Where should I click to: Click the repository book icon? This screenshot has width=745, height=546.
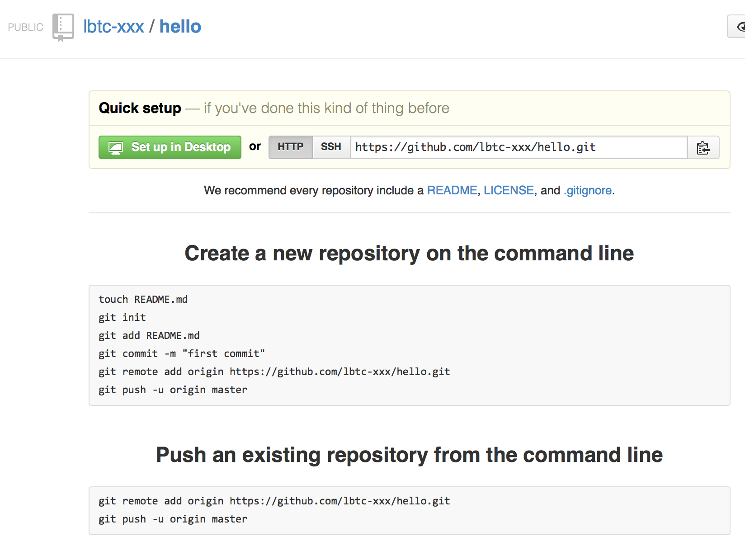click(63, 27)
